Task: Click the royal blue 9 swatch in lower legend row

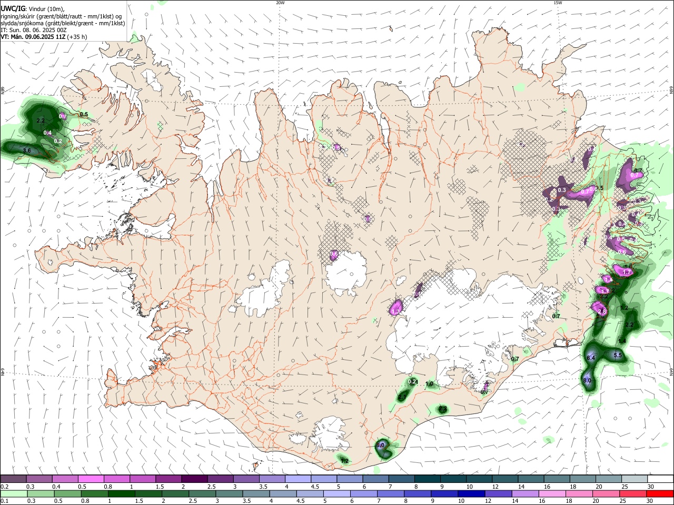Action: pyautogui.click(x=445, y=493)
